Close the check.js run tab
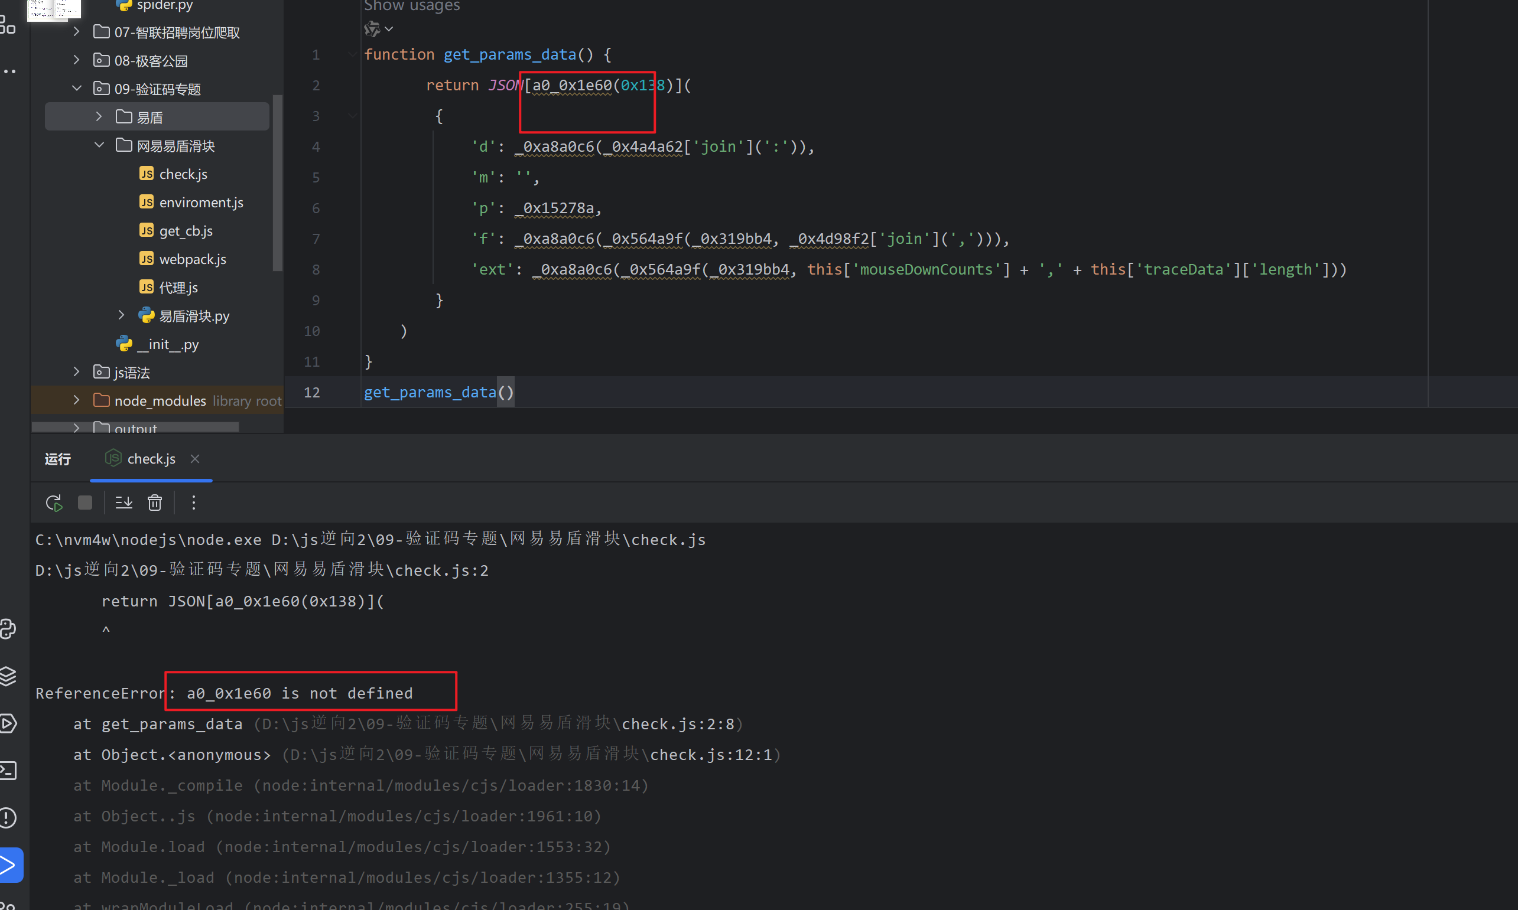This screenshot has height=910, width=1518. (195, 459)
